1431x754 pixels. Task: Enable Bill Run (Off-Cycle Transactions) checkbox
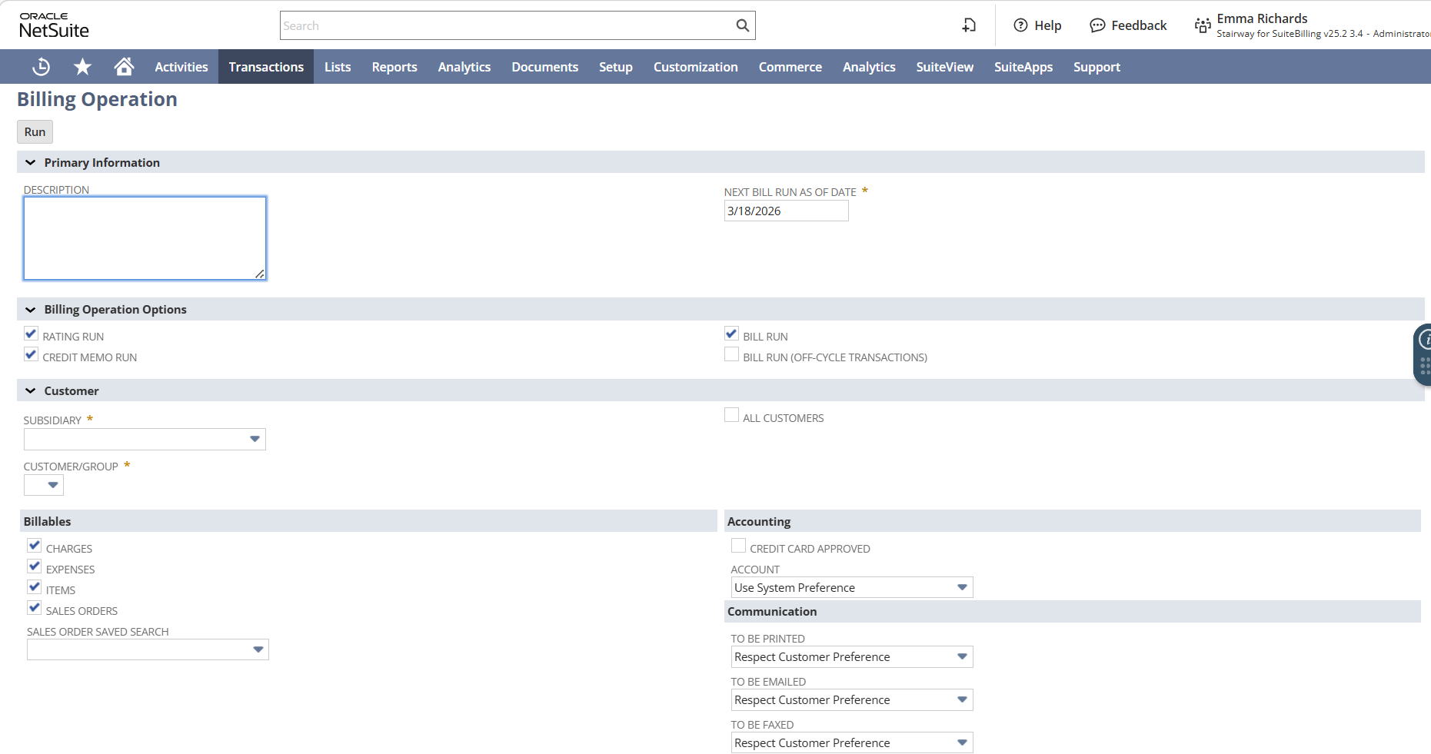[731, 354]
